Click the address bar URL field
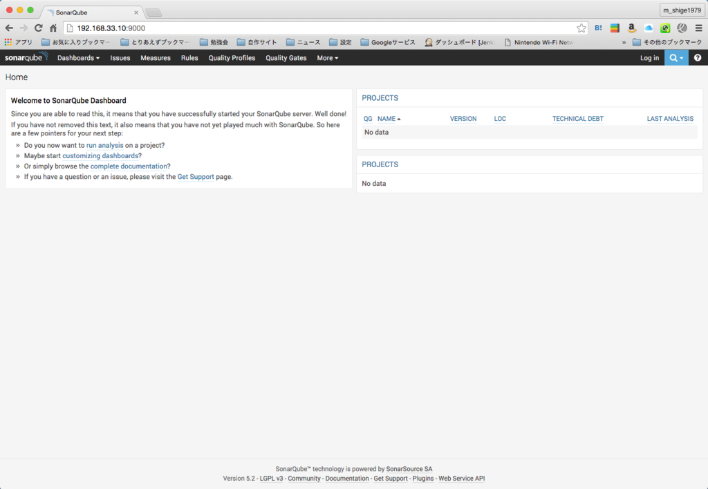The image size is (708, 489). coord(325,28)
